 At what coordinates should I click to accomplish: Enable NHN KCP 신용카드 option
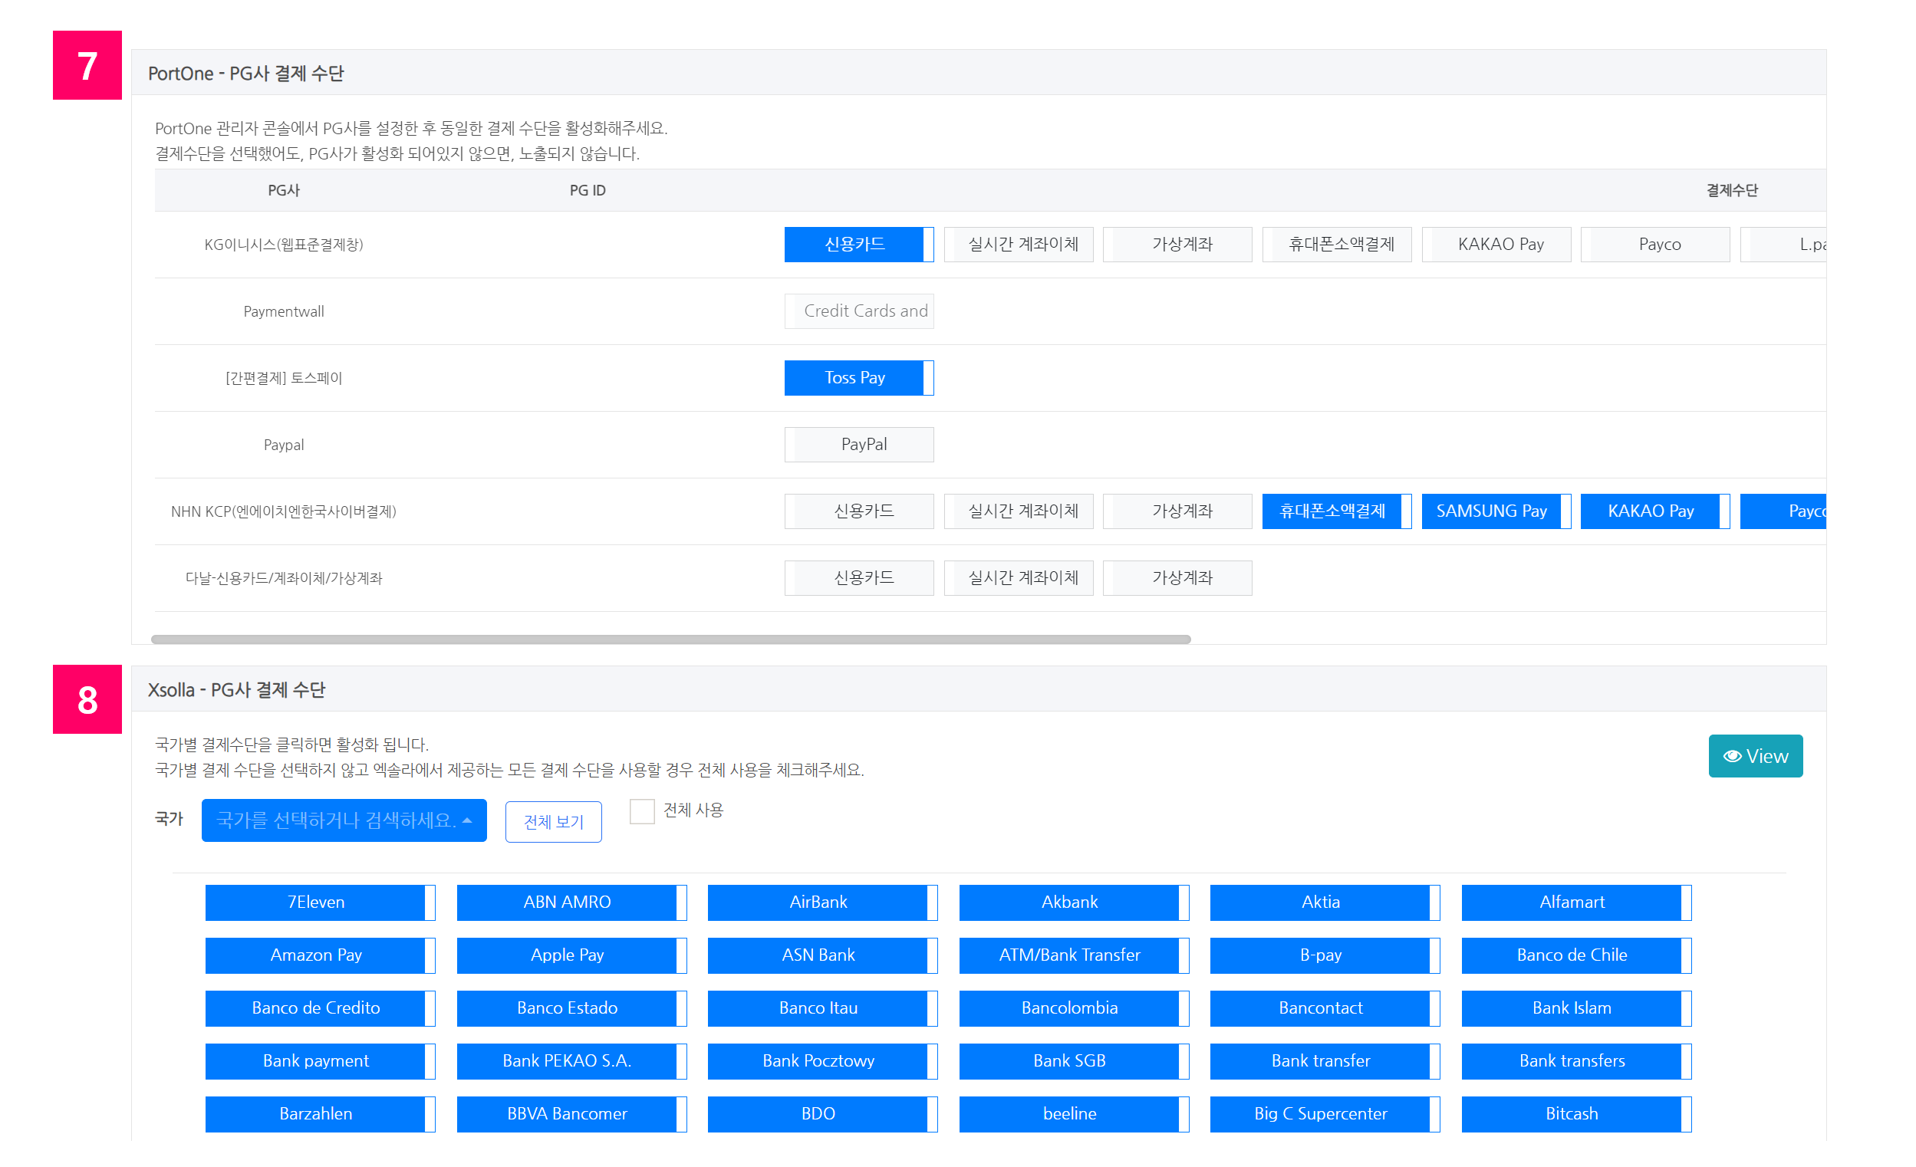point(858,511)
